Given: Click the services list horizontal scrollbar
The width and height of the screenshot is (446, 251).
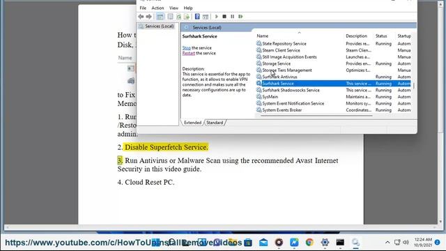Looking at the screenshot, I should 316,116.
